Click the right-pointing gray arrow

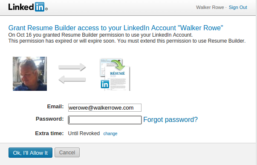pos(72,67)
